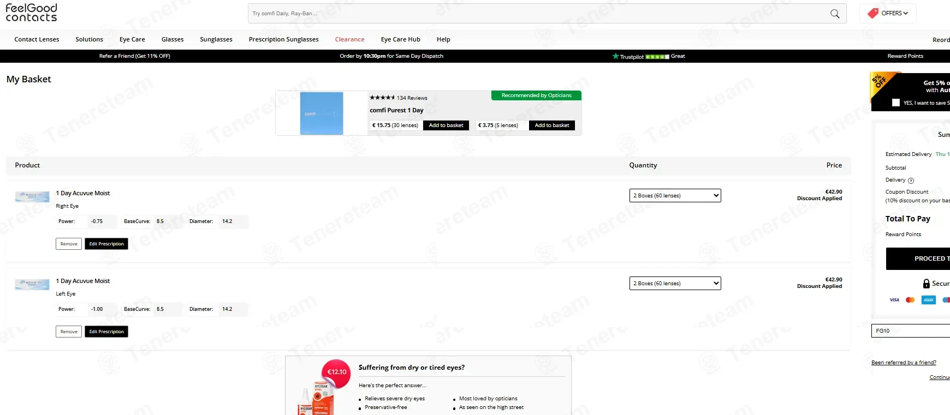
Task: Click the PROCEED checkout button
Action: pyautogui.click(x=918, y=258)
